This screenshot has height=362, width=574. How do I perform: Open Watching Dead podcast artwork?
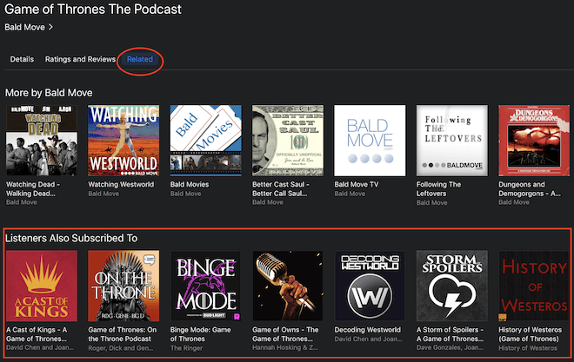[x=42, y=141]
